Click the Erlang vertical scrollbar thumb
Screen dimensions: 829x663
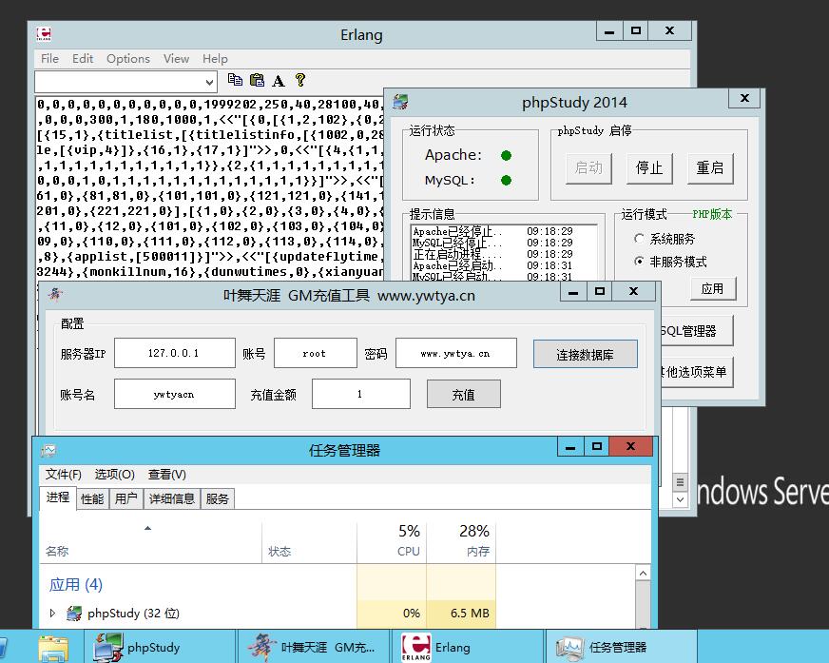pyautogui.click(x=680, y=482)
